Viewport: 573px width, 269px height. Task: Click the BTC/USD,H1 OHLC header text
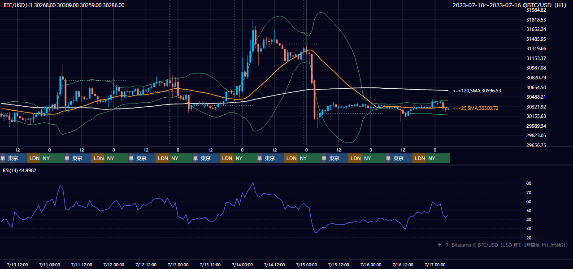coord(64,5)
